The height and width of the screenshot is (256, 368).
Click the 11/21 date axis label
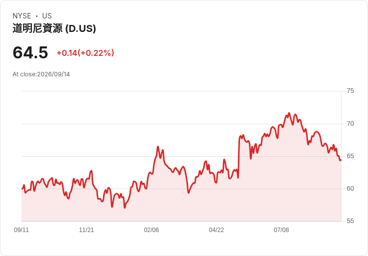click(86, 230)
